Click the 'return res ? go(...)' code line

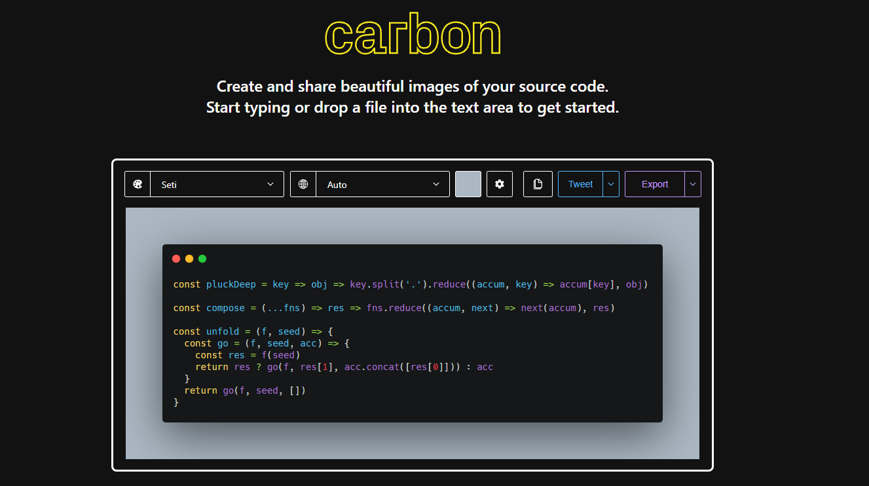pos(344,367)
